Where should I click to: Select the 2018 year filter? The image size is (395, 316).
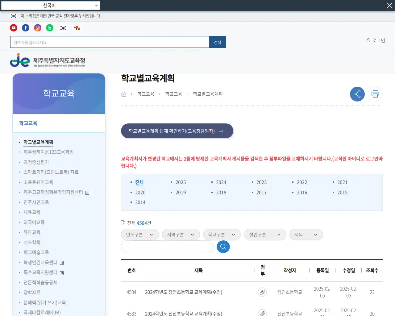pos(221,193)
